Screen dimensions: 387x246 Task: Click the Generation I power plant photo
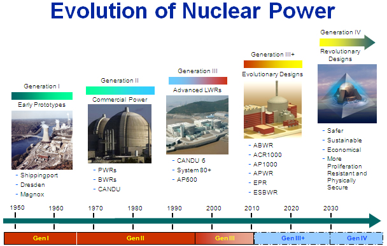(42, 140)
